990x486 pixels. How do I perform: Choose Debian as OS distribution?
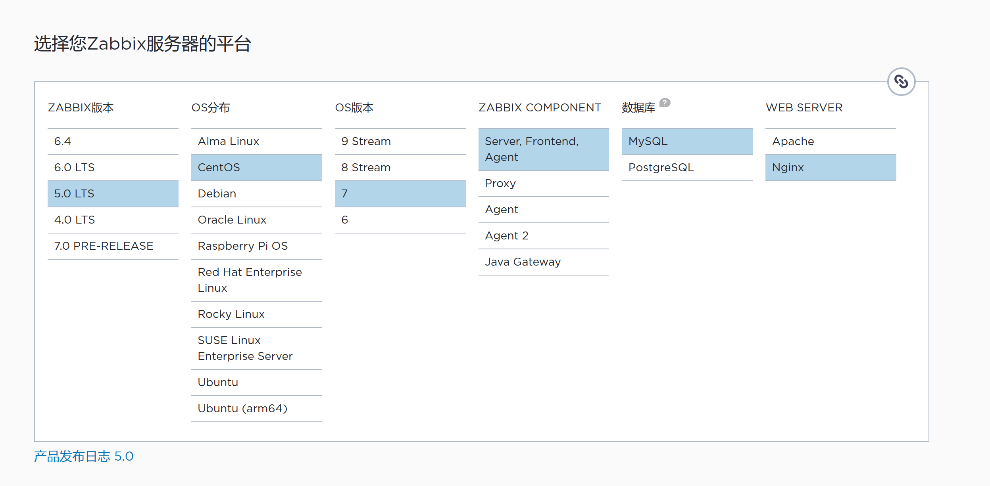257,194
